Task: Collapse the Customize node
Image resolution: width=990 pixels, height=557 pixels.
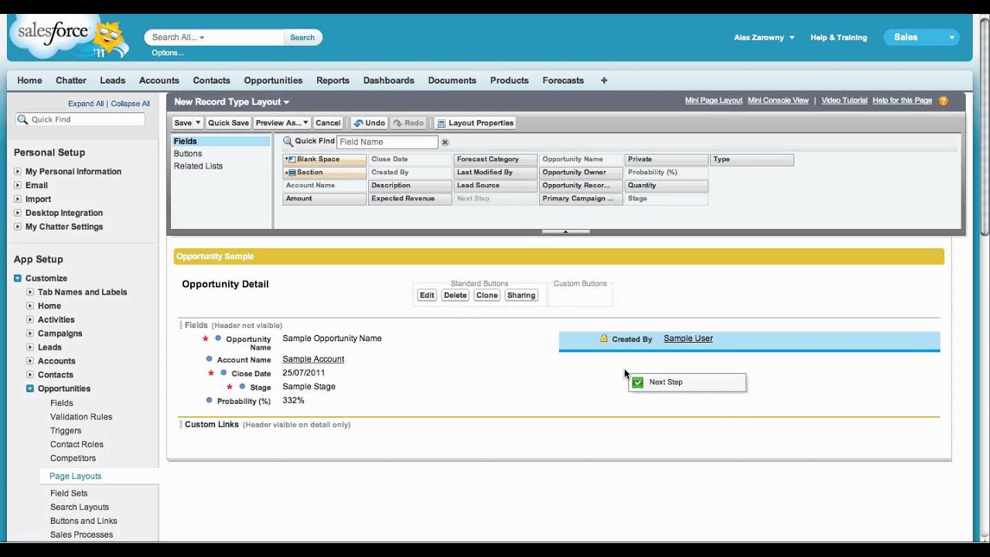Action: click(x=18, y=278)
